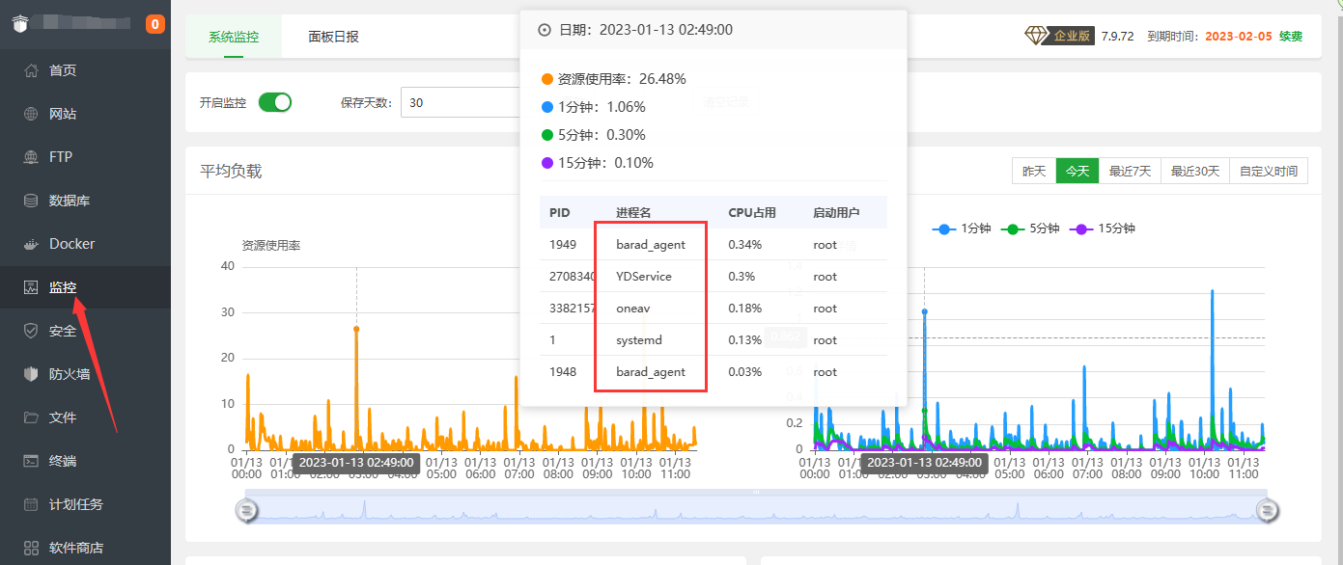The image size is (1343, 565).
Task: Select the 今天 time range
Action: [1077, 171]
